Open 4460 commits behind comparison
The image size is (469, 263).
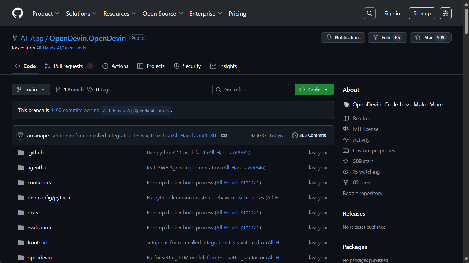click(x=75, y=110)
